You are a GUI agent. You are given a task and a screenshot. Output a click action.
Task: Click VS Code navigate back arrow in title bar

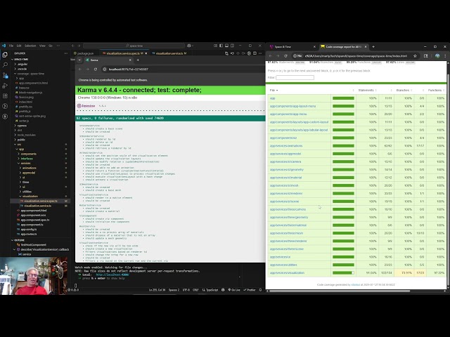click(73, 46)
